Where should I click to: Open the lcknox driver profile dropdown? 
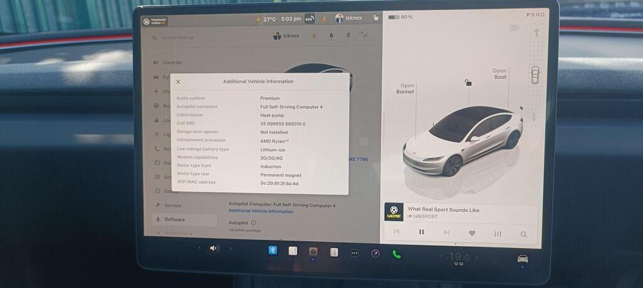pyautogui.click(x=286, y=36)
